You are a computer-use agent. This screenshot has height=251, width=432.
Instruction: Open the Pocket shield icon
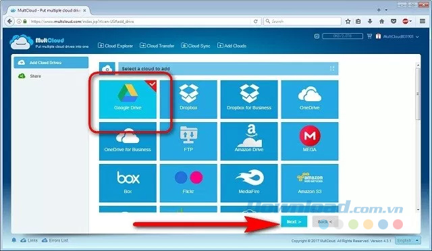click(394, 21)
